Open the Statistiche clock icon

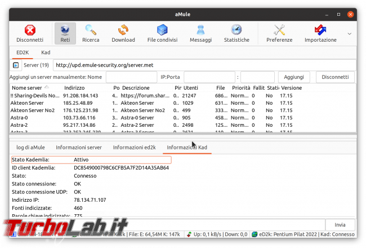tap(236, 33)
